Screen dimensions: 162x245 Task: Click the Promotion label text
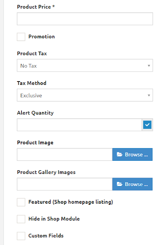42,37
